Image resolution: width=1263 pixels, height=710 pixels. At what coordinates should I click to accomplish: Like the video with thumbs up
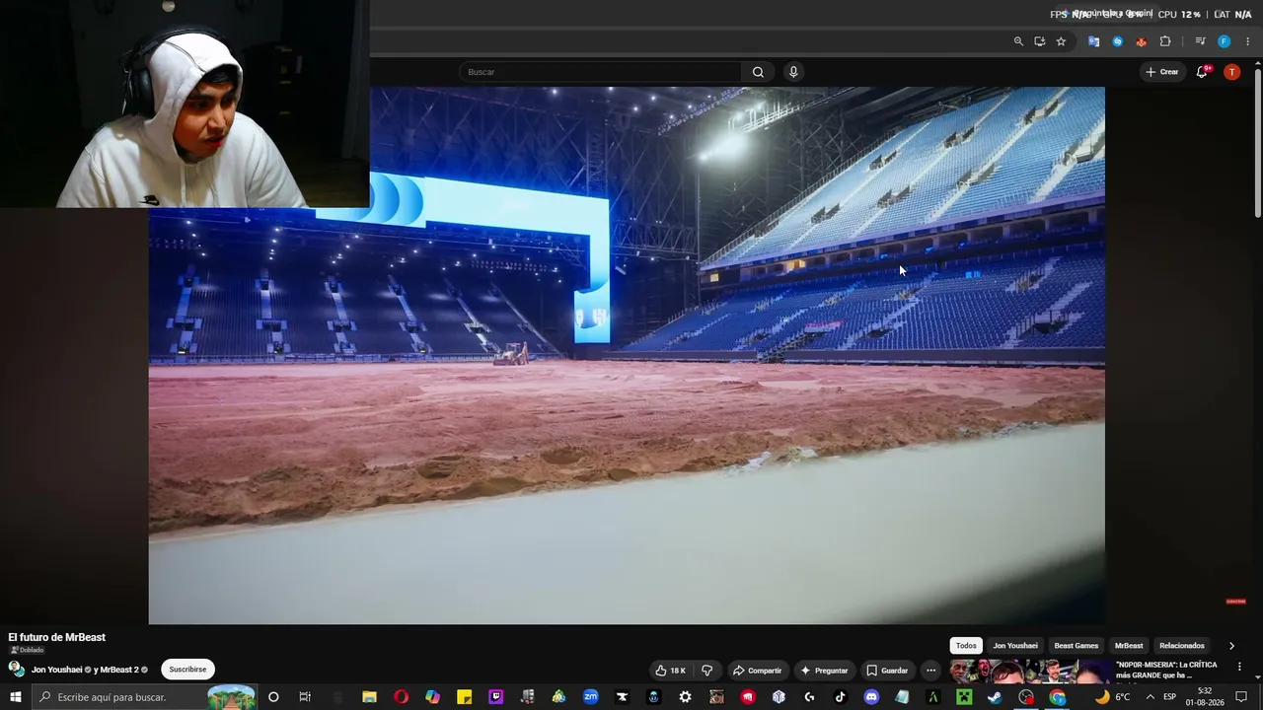[671, 671]
